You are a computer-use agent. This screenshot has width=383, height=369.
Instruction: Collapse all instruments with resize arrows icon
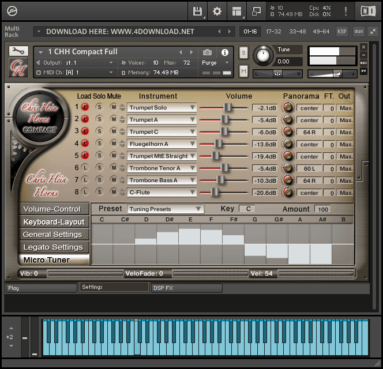(373, 32)
